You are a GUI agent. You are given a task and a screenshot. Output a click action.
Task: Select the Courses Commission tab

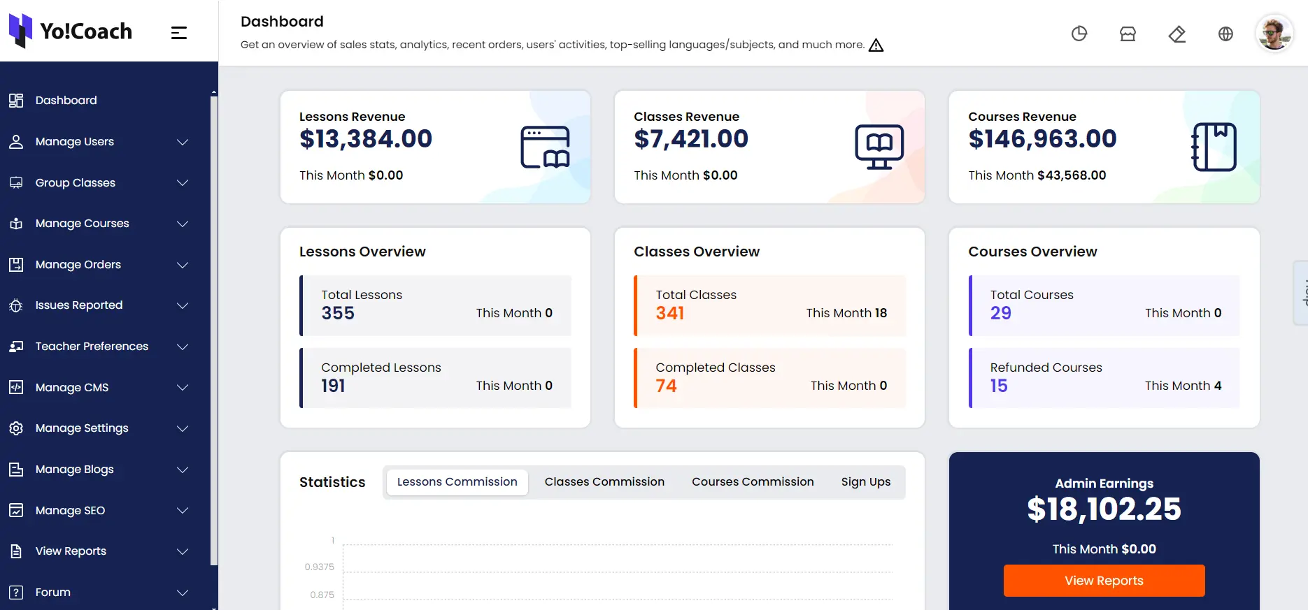753,482
